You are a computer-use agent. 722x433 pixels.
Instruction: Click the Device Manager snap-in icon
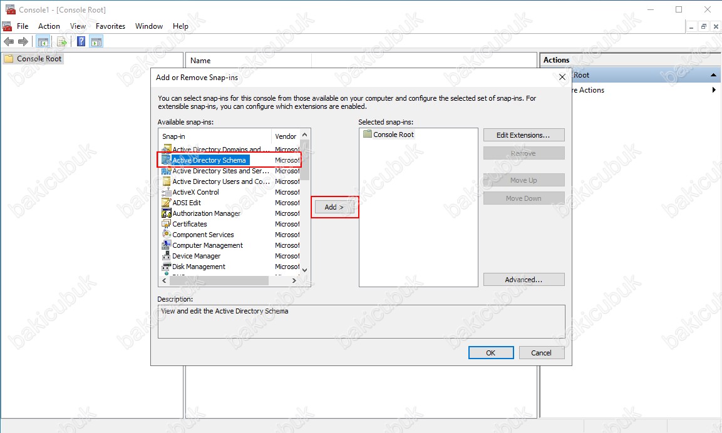167,256
